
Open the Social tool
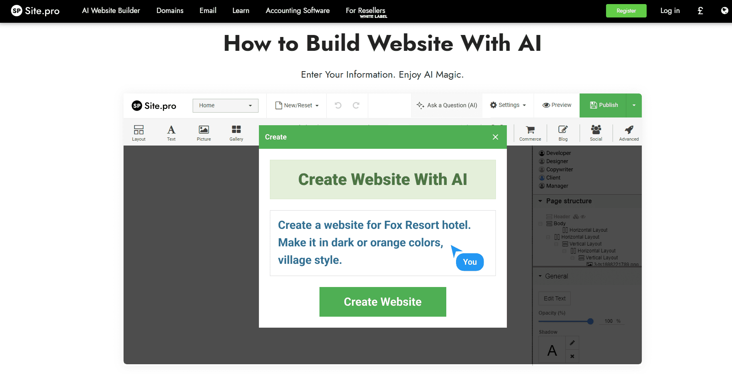pyautogui.click(x=596, y=133)
